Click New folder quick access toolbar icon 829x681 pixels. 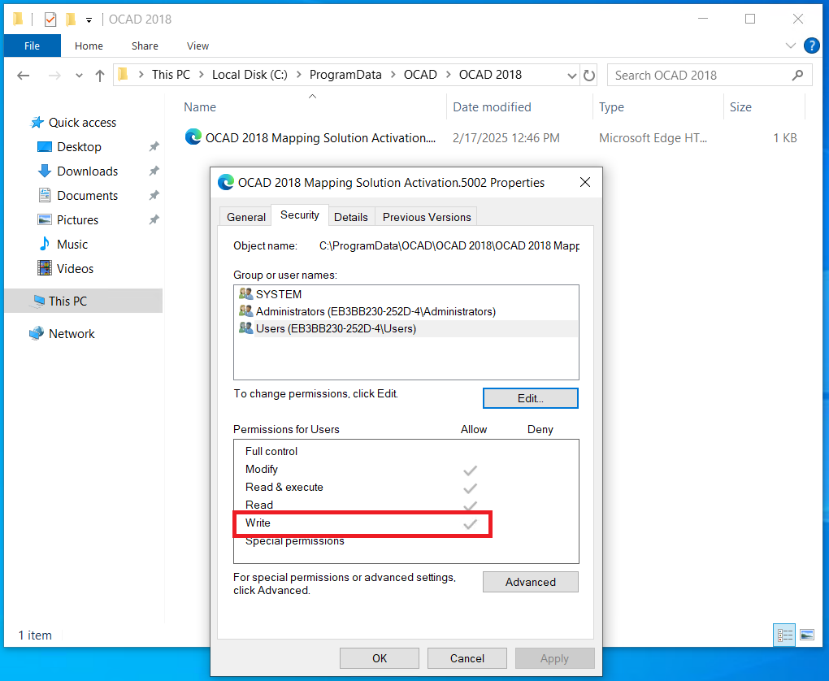point(71,20)
